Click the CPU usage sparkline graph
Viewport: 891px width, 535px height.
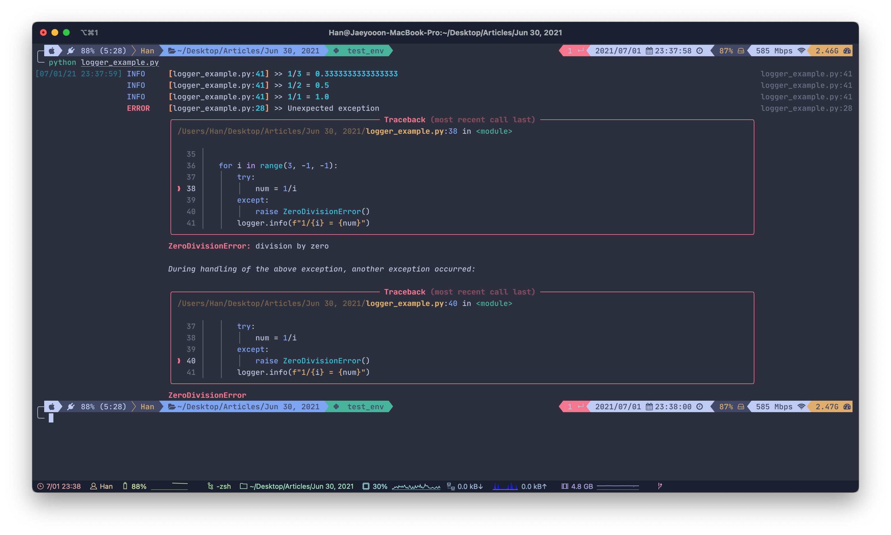416,487
